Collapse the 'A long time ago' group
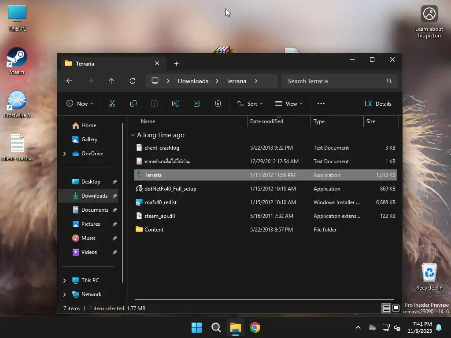 point(133,135)
